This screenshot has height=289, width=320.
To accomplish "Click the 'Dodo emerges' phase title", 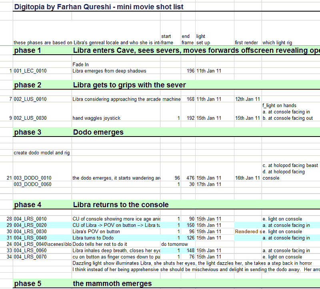I will point(98,132).
